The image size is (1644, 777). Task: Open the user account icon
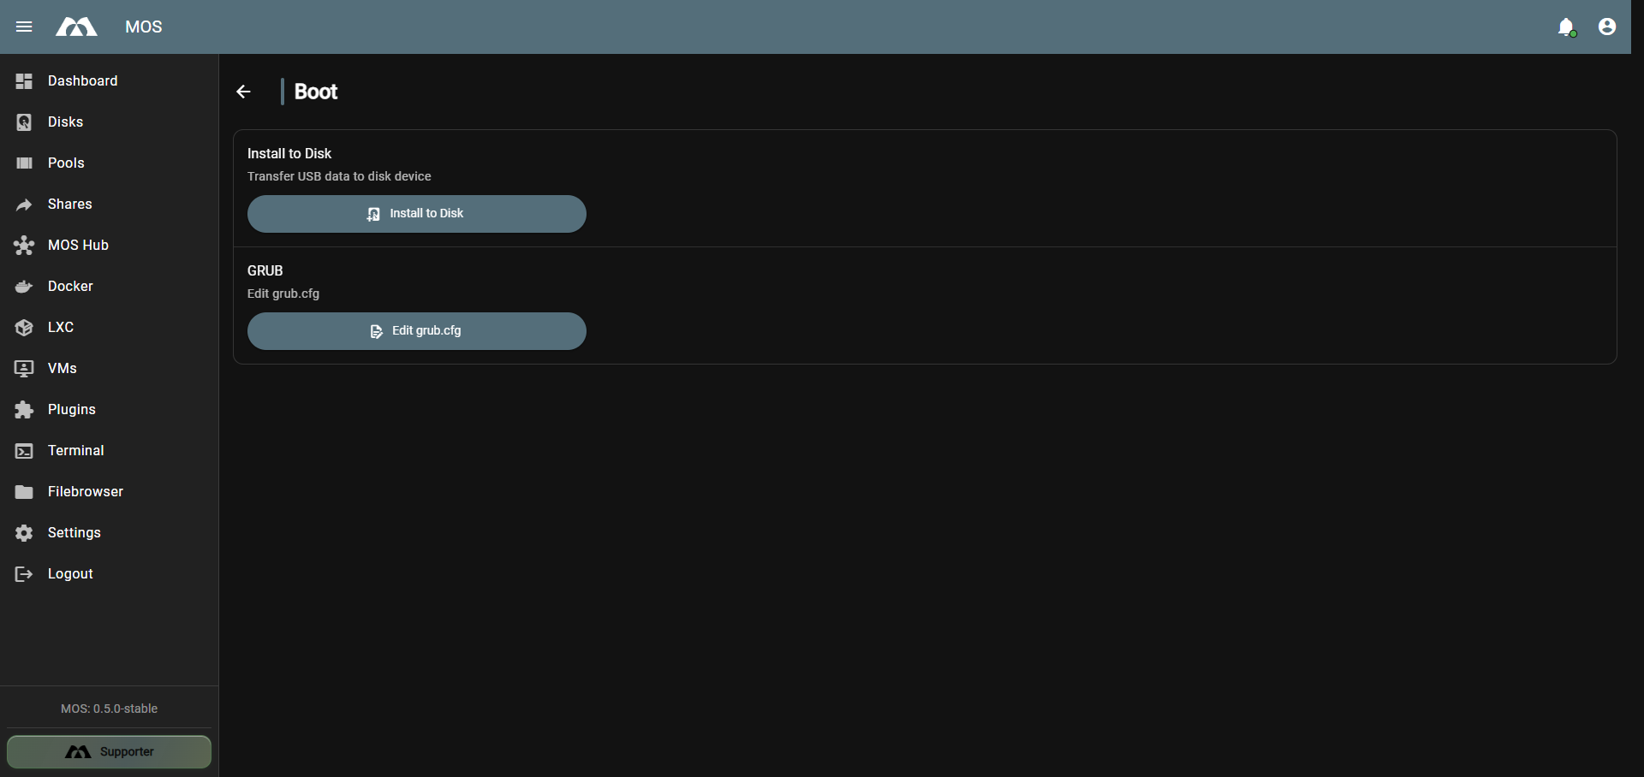[1607, 27]
